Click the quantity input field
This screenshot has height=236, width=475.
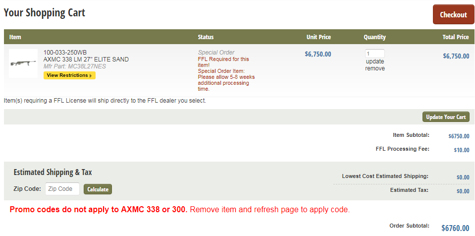[375, 54]
